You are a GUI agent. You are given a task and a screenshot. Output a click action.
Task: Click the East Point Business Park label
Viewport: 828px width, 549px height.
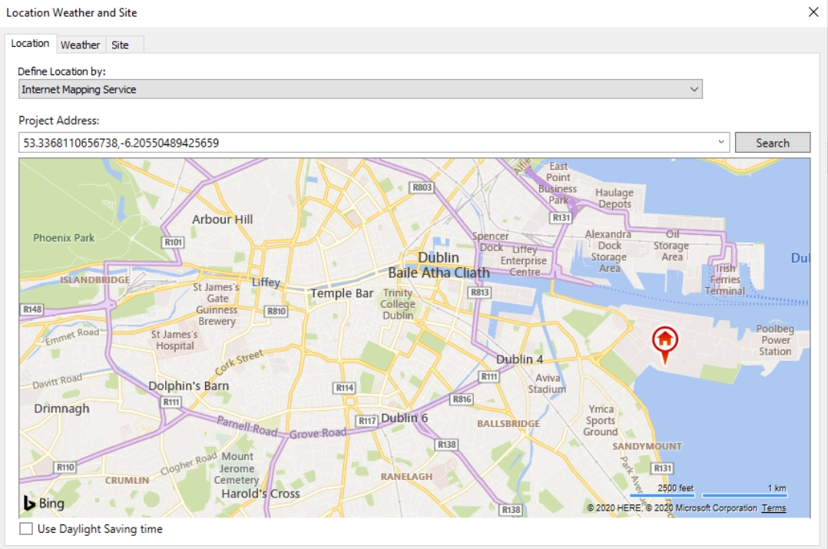[558, 184]
